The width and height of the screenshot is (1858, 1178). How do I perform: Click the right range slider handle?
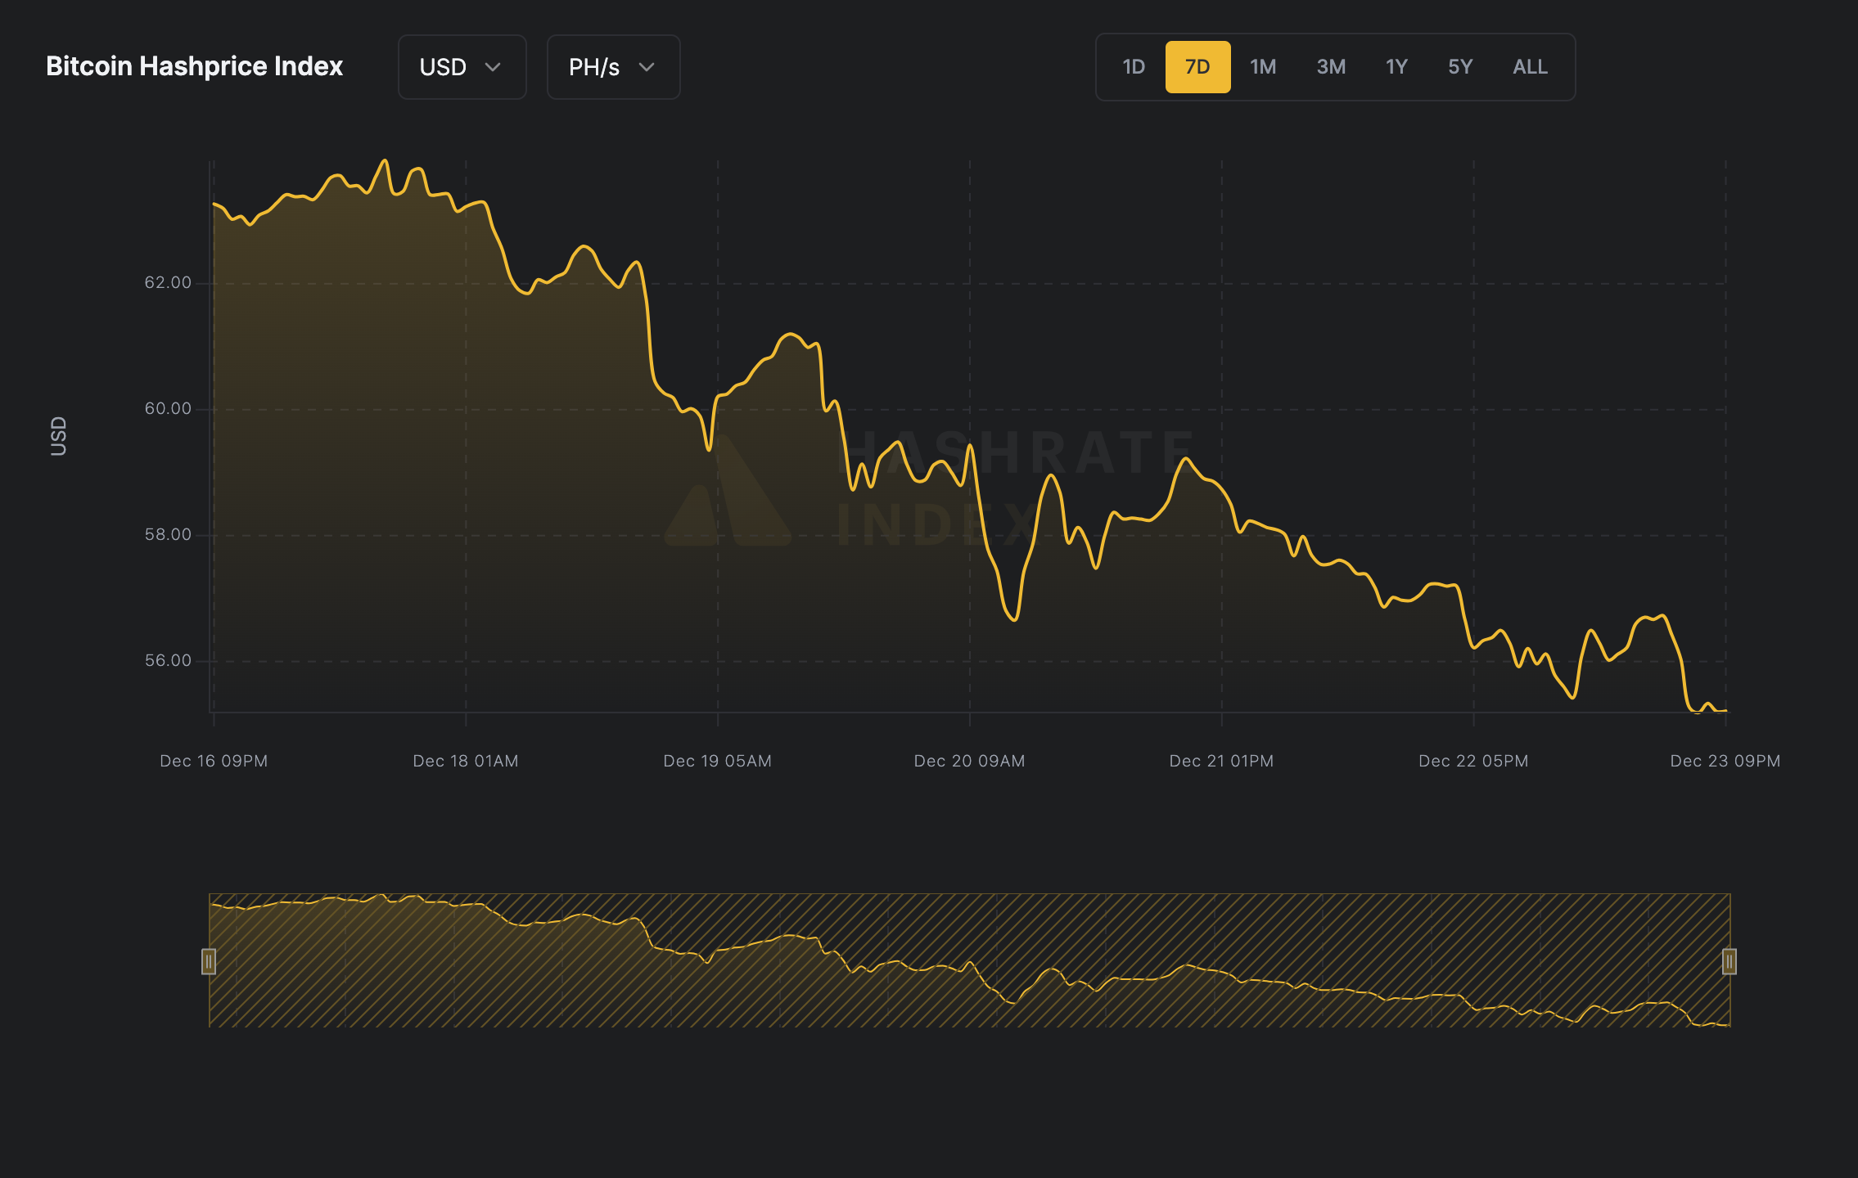[x=1729, y=961]
